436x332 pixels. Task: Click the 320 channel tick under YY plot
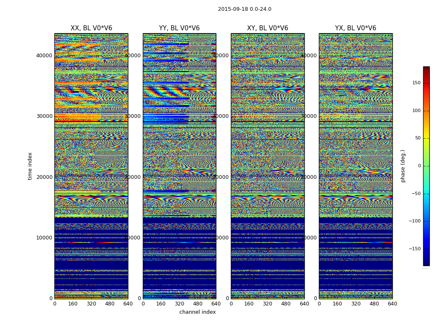coord(179,304)
